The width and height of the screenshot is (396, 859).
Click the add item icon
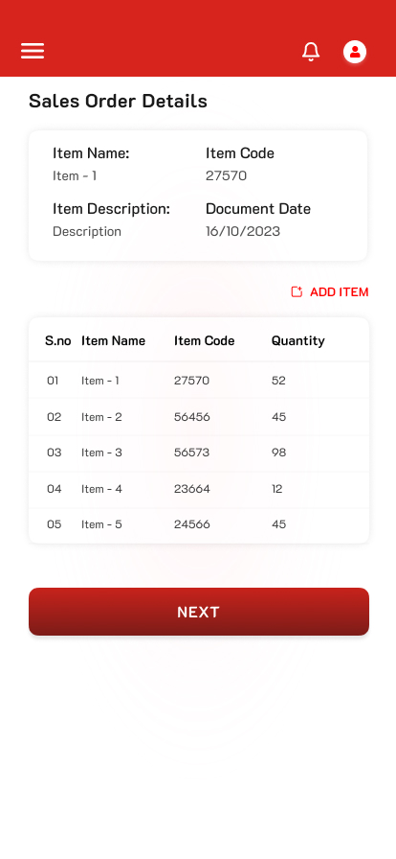[x=297, y=292]
